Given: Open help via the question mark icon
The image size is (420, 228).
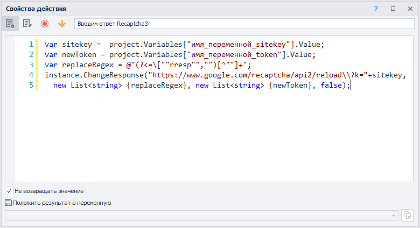Looking at the screenshot, I should click(x=376, y=9).
